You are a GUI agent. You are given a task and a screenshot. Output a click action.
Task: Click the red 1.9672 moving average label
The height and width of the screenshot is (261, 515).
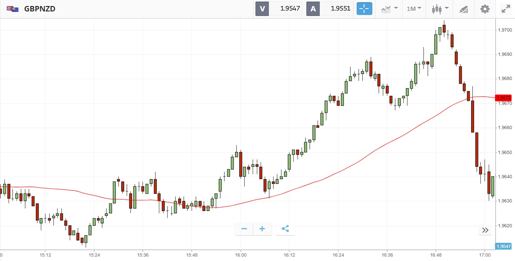click(504, 98)
